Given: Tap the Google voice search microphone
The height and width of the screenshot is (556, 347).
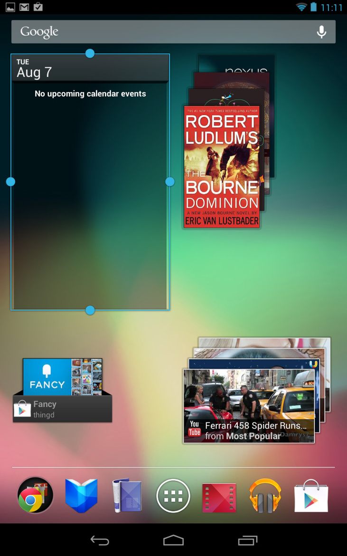Looking at the screenshot, I should [321, 32].
